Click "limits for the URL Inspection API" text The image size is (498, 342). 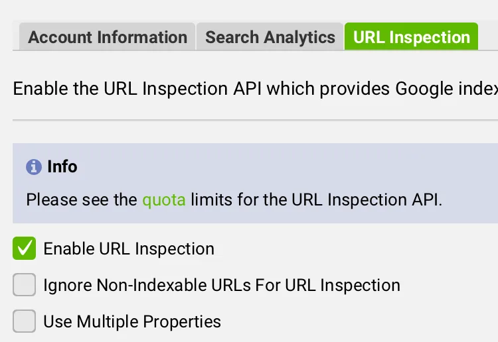[x=316, y=199]
